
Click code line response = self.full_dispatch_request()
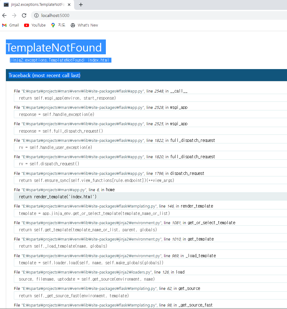(150, 131)
